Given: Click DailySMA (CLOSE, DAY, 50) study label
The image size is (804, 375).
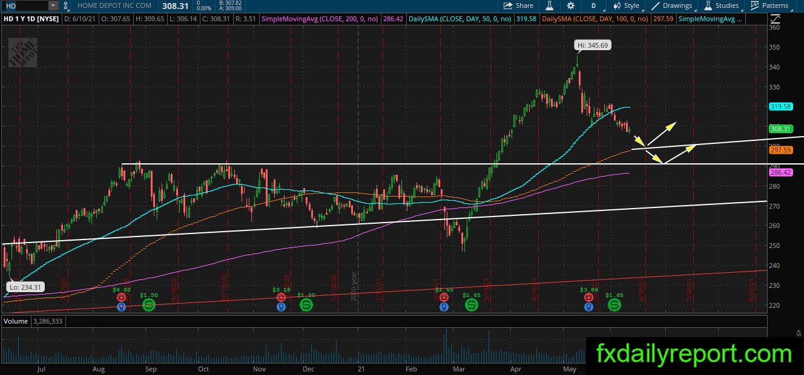Looking at the screenshot, I should pos(461,19).
